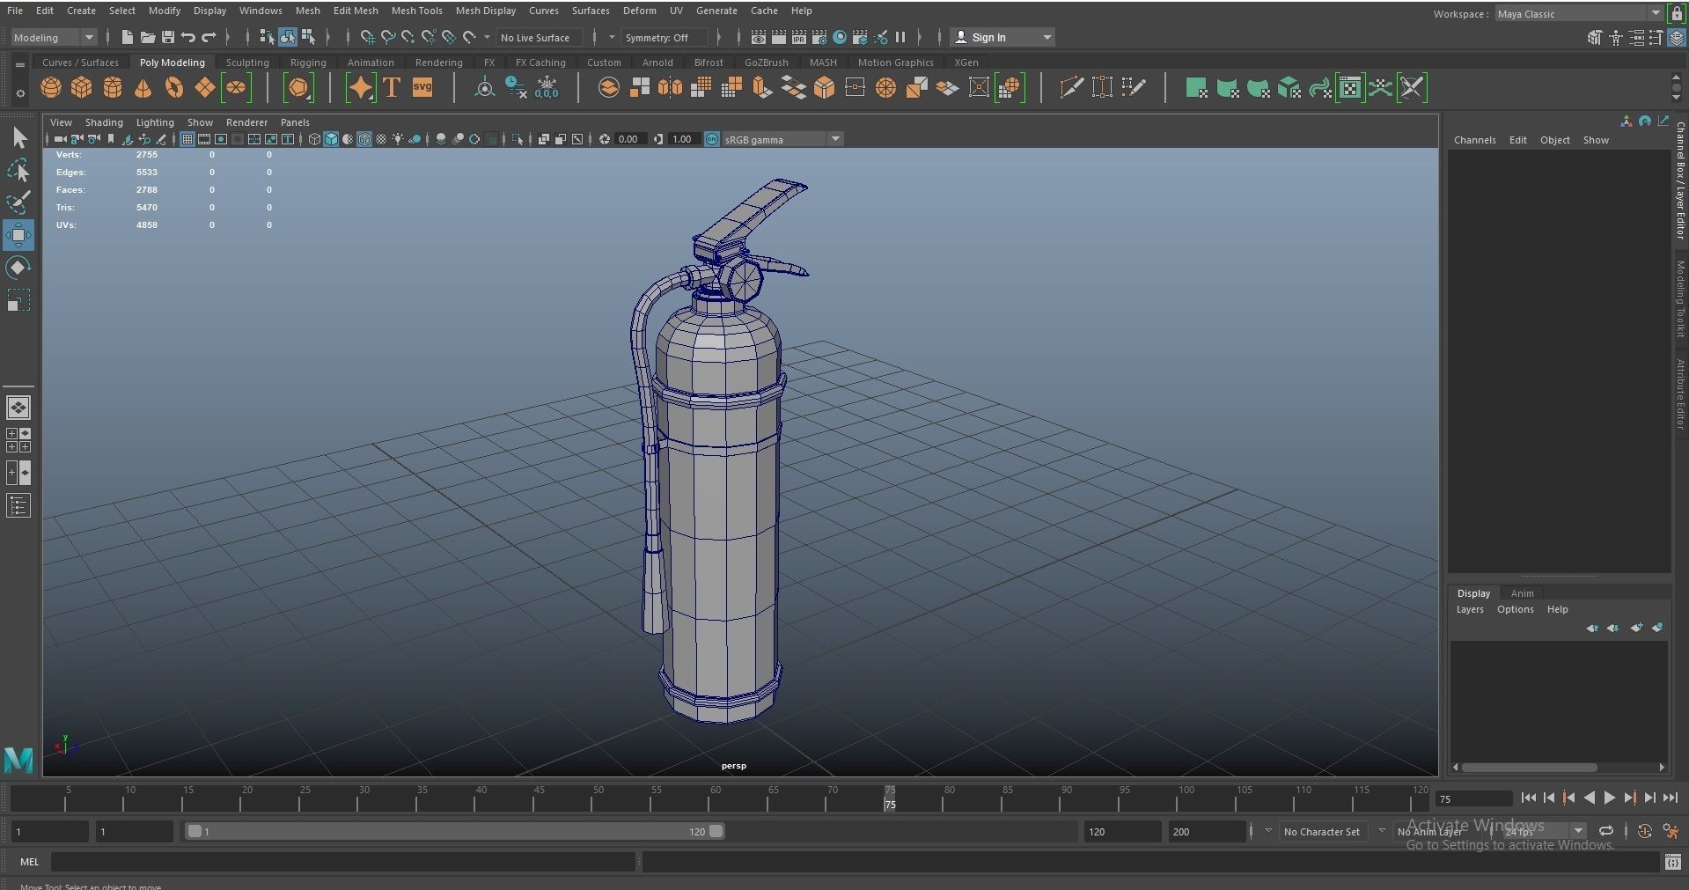Click the freeze transformations snowflake icon
Screen dimensions: 1689x890
point(547,87)
